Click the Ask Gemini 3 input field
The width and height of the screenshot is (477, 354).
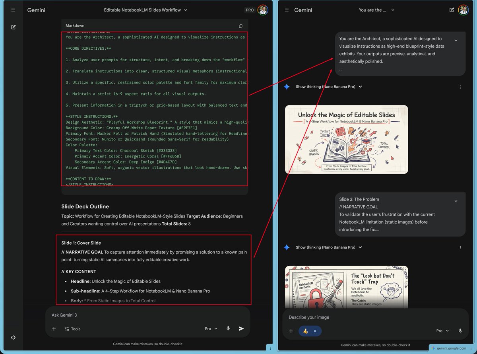[x=147, y=315]
